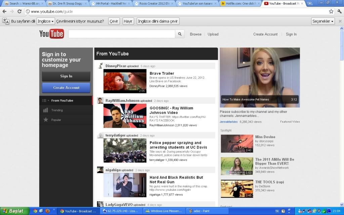344x215 pixels.
Task: Click the TR language indicator in taskbar
Action: pos(277,211)
